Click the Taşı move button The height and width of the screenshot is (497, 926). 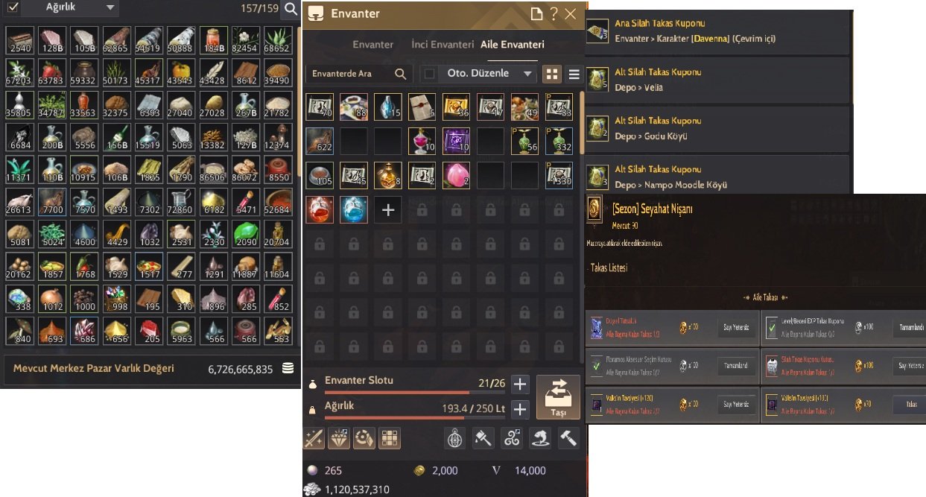coord(558,397)
